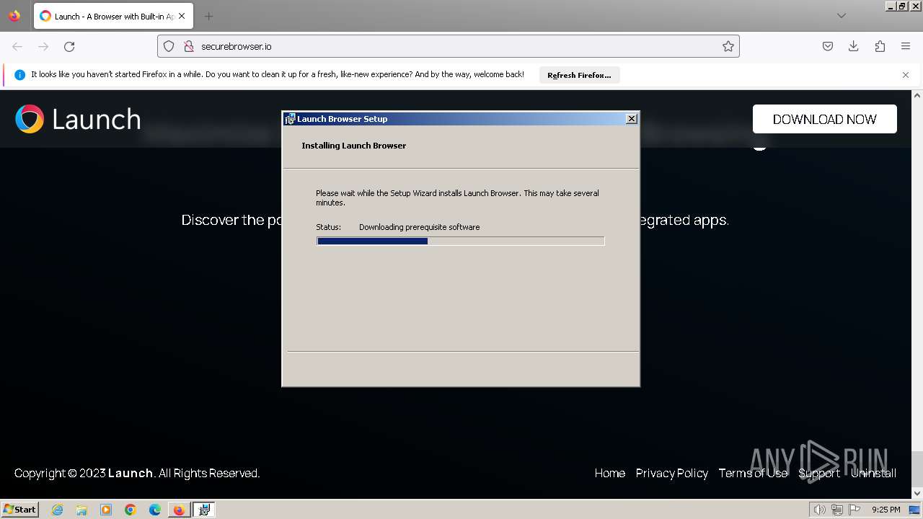This screenshot has width=923, height=519.
Task: Close the Launch Browser Setup dialog
Action: coord(632,119)
